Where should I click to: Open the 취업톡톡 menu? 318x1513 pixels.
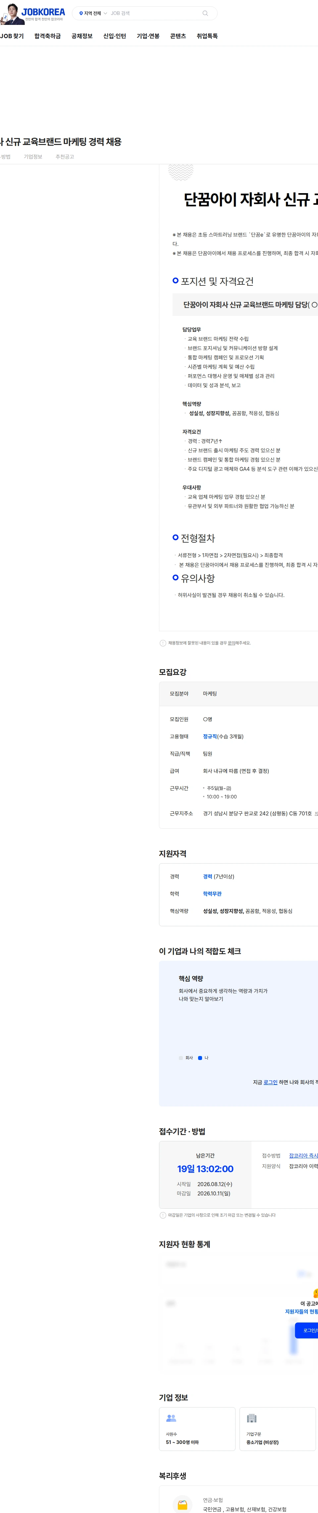point(207,37)
